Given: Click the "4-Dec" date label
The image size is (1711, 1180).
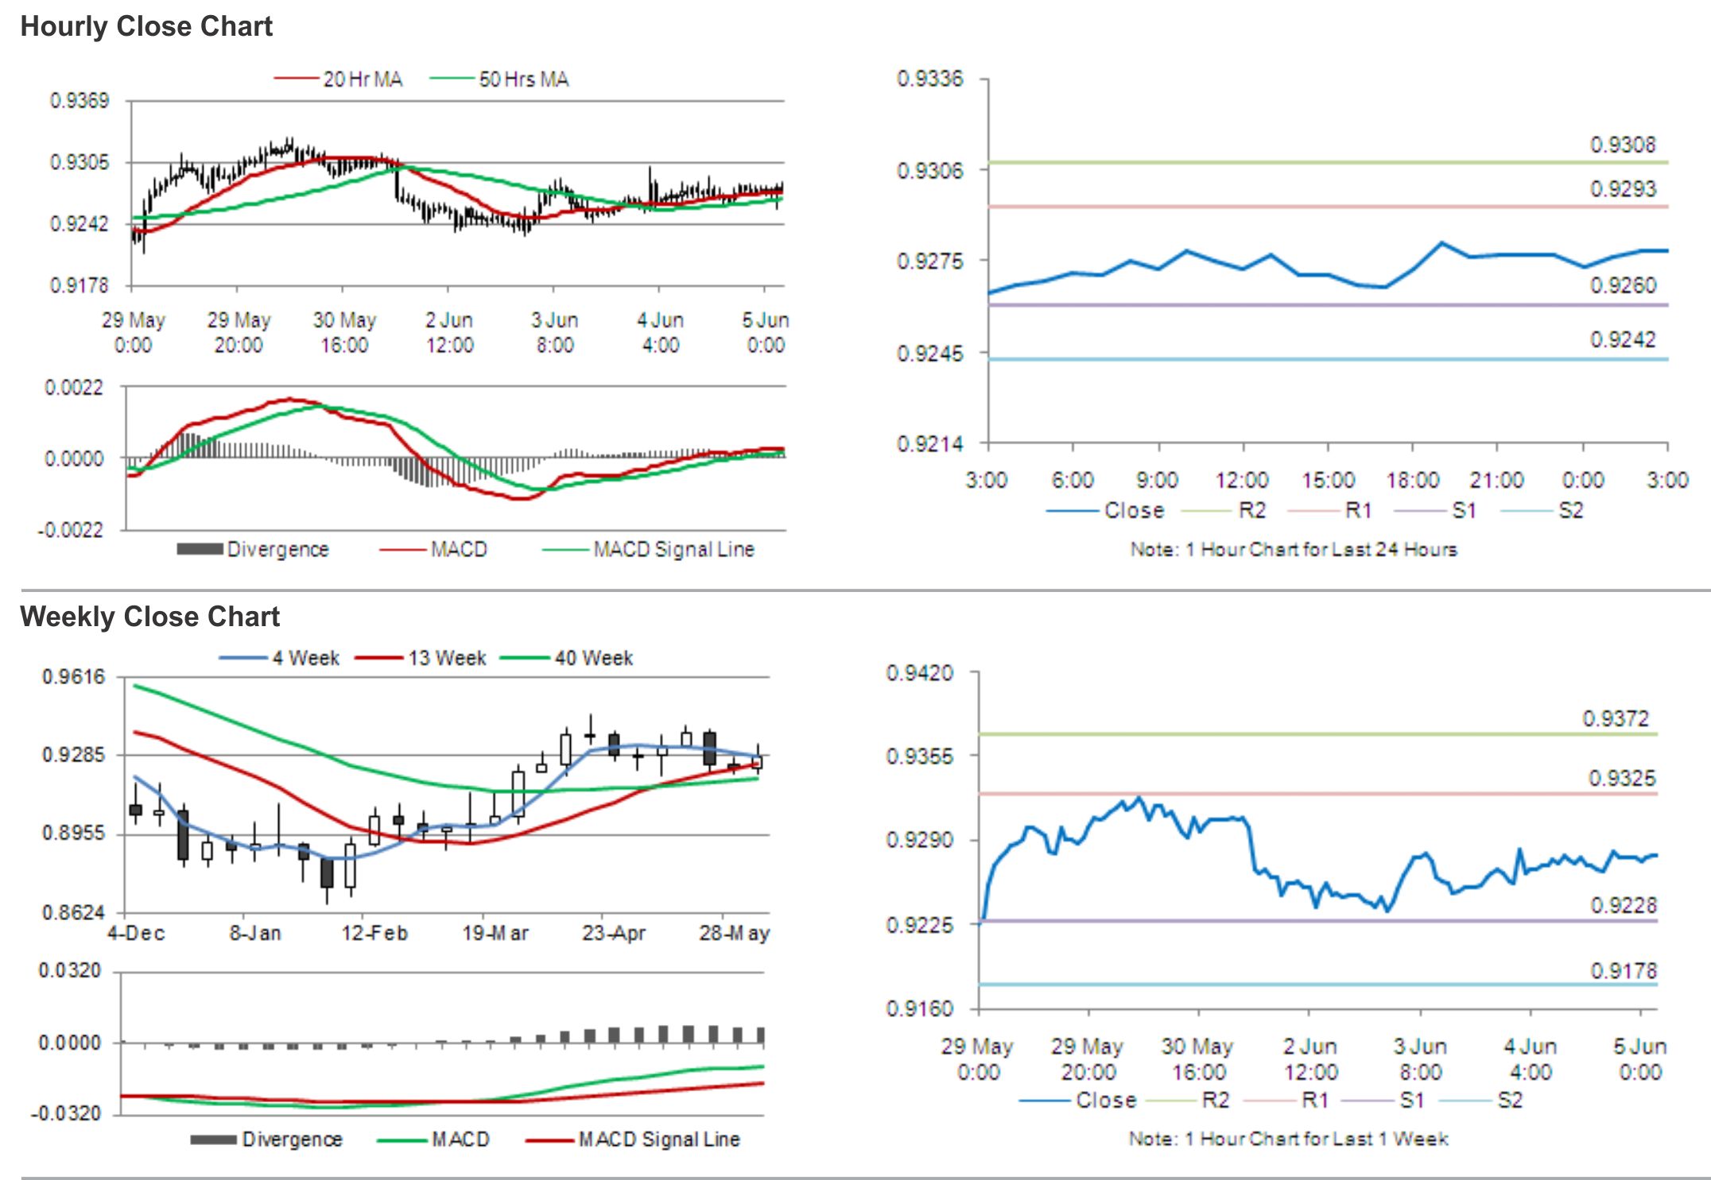Looking at the screenshot, I should coord(136,933).
